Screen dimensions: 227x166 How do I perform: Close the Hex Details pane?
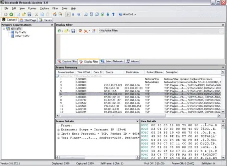223,121
